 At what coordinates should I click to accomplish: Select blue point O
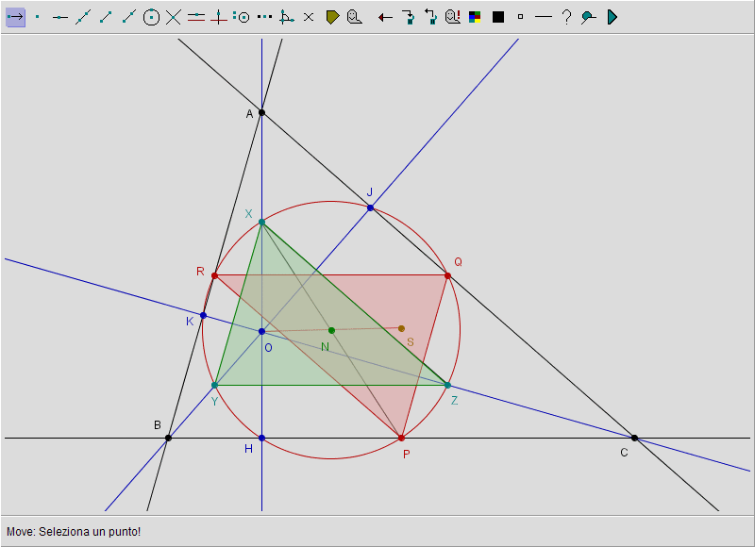[262, 331]
